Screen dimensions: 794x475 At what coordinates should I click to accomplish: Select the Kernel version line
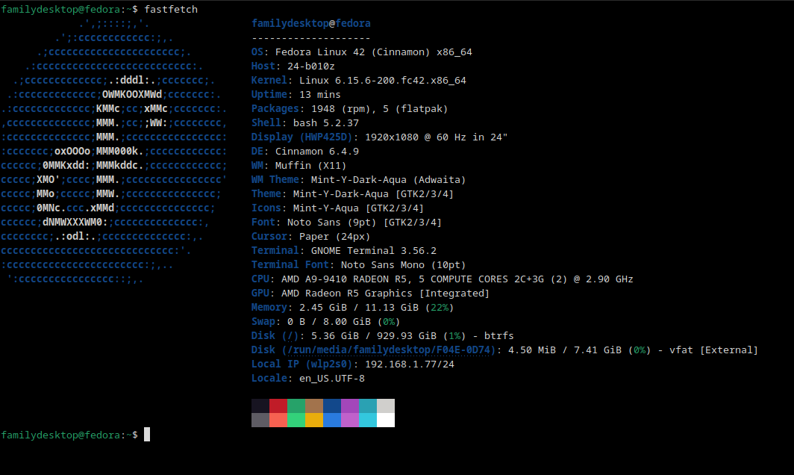tap(358, 80)
